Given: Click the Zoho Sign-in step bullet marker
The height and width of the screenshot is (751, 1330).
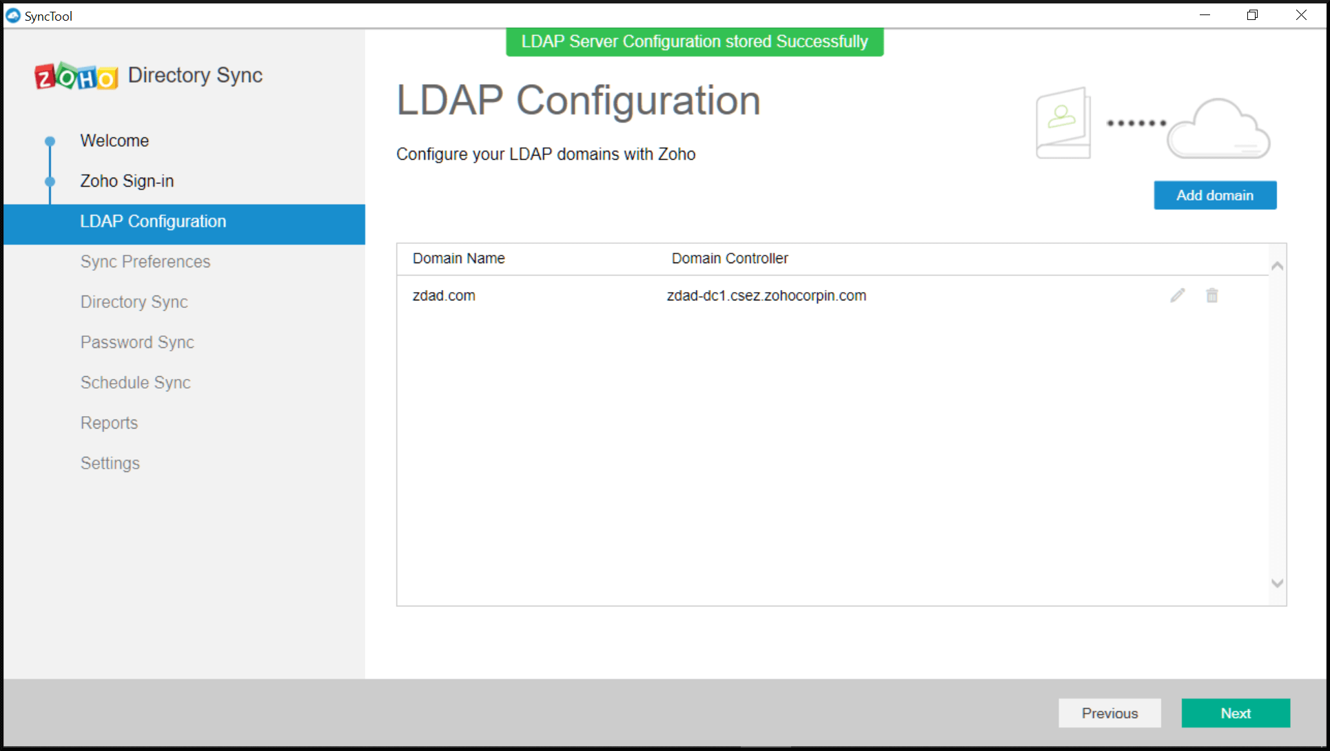Looking at the screenshot, I should coord(50,182).
